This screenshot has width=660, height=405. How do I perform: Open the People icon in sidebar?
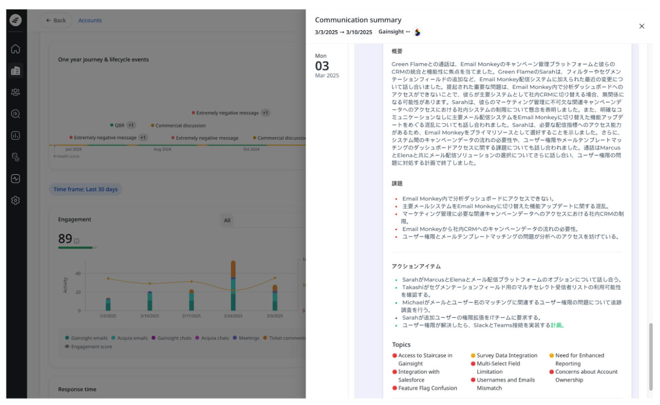15,92
